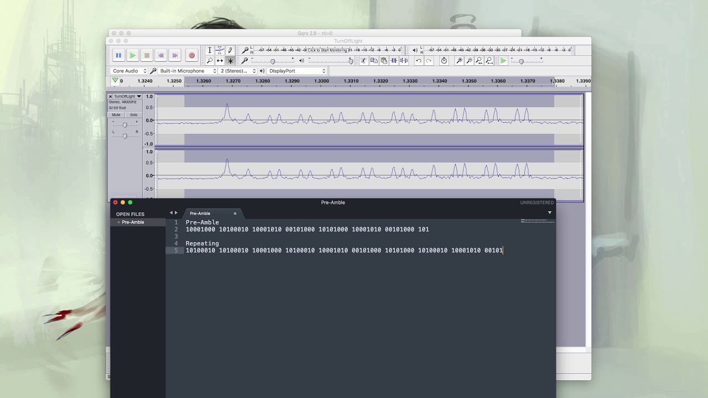Click the right channel waveform

[369, 174]
